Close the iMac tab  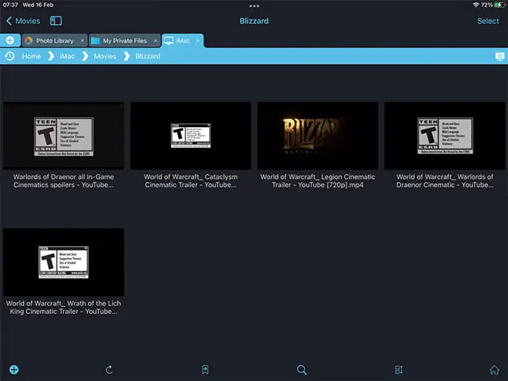pyautogui.click(x=198, y=41)
